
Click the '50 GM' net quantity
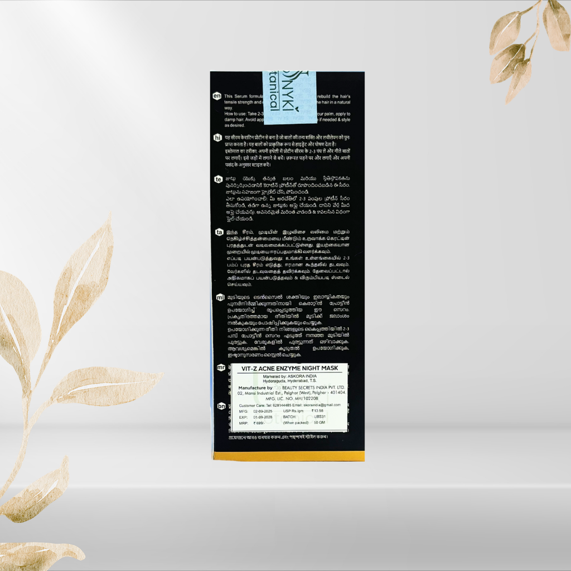(320, 423)
